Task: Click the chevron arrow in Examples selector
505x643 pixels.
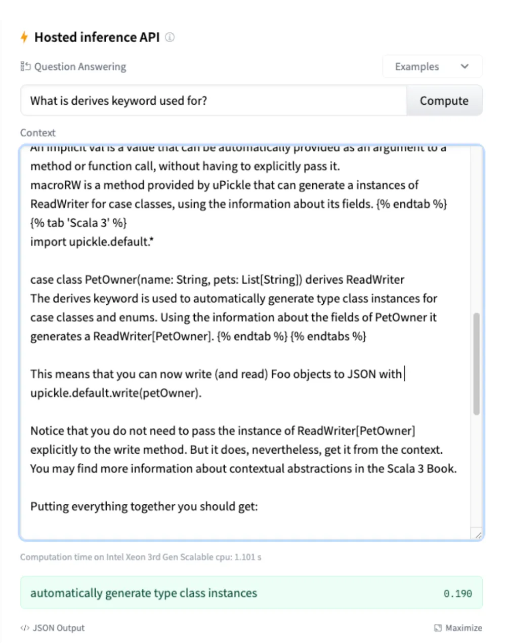Action: coord(465,66)
